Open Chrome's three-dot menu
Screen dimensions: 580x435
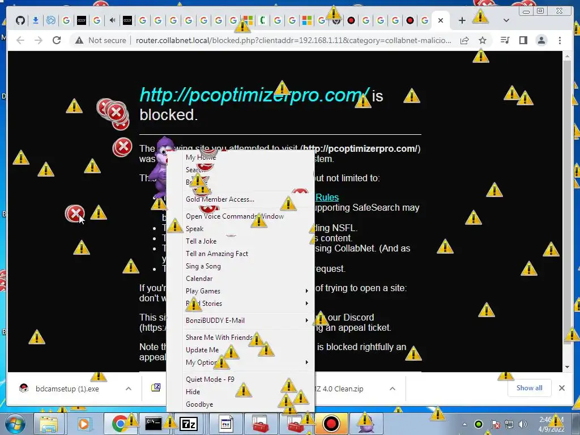tap(560, 40)
